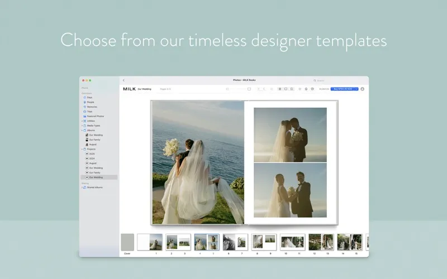Open the Our Family project under Projects
The height and width of the screenshot is (279, 447).
pos(93,172)
